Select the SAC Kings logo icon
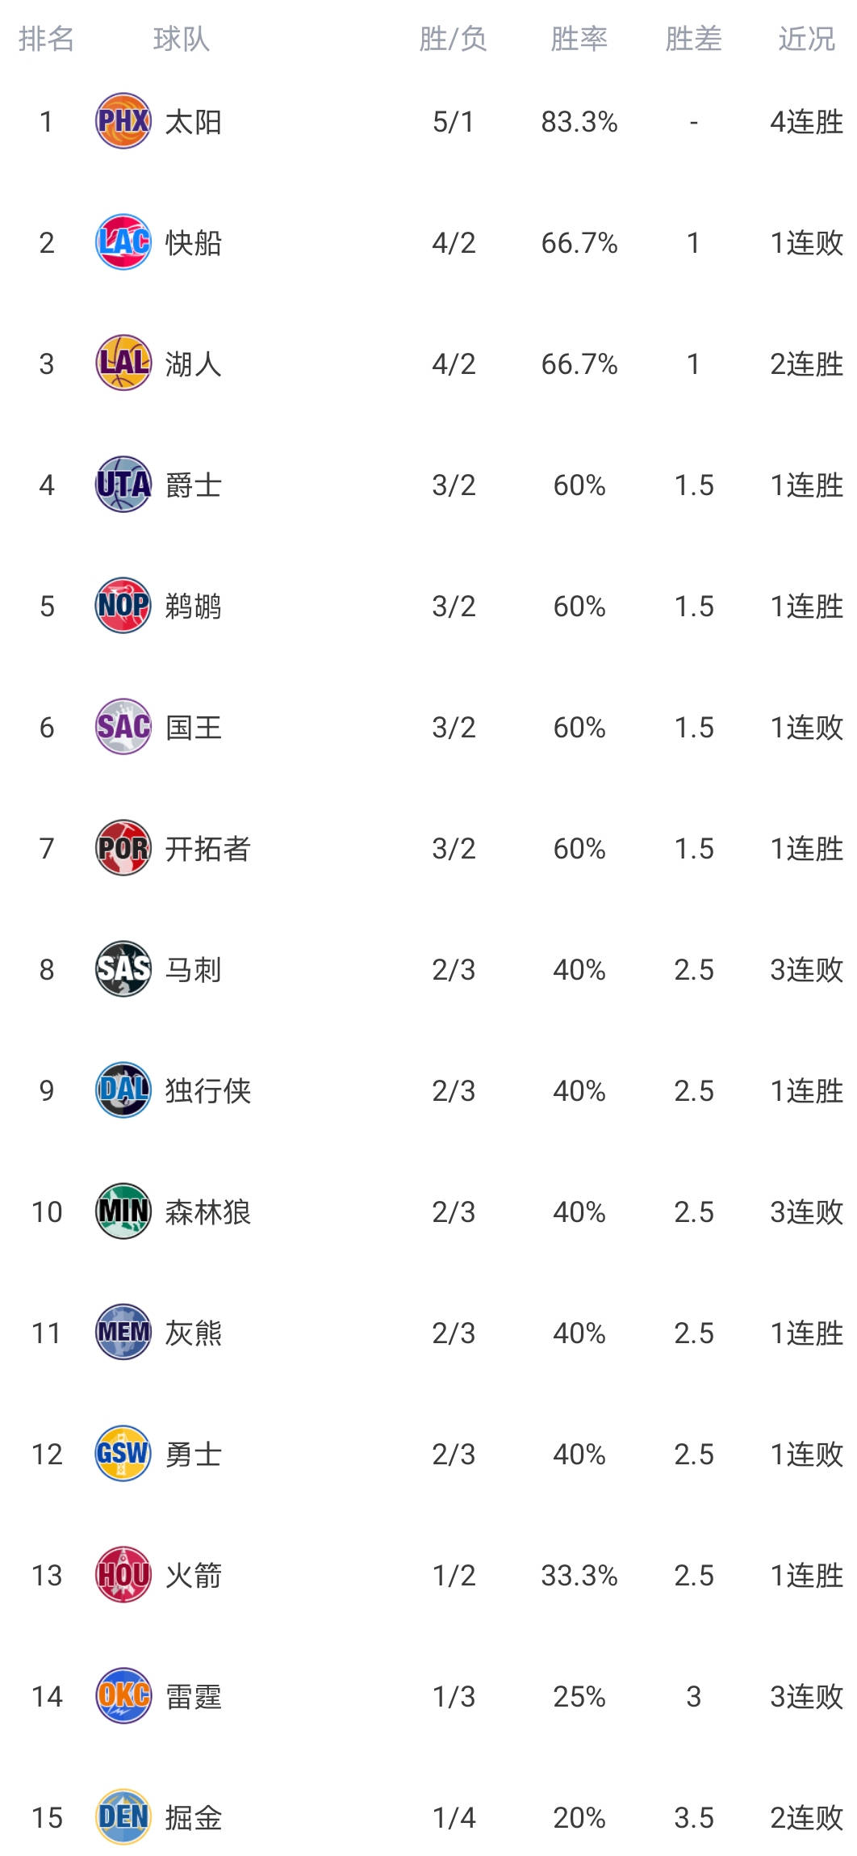The height and width of the screenshot is (1856, 857). pyautogui.click(x=123, y=727)
